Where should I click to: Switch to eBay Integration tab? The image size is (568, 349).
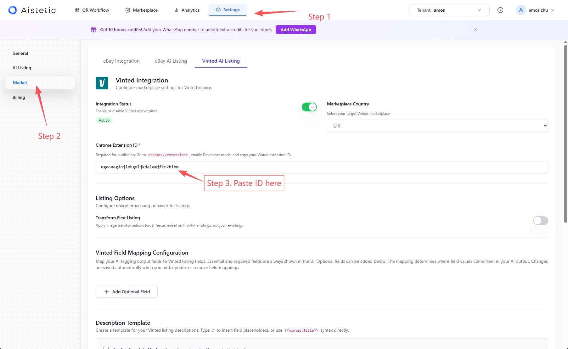point(121,61)
